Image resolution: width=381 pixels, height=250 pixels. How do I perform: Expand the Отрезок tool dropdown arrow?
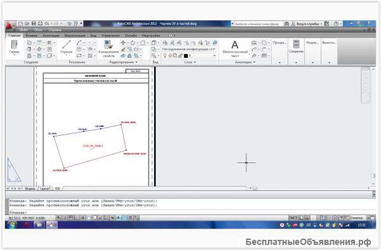pyautogui.click(x=66, y=55)
